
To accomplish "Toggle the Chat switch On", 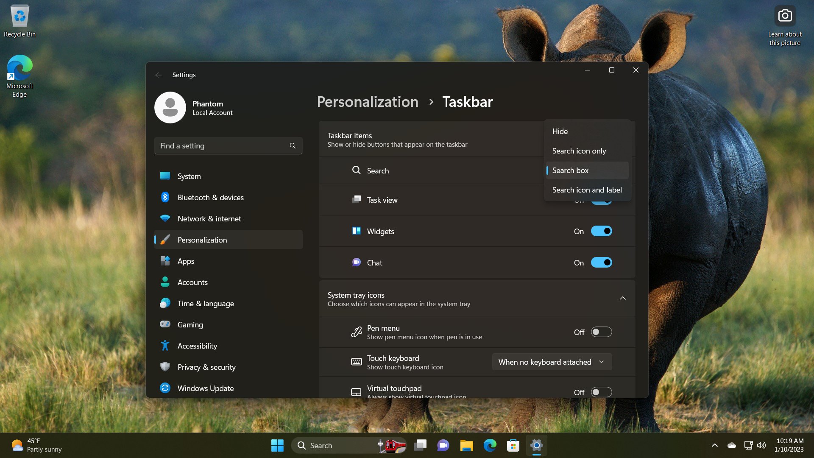I will [x=601, y=262].
